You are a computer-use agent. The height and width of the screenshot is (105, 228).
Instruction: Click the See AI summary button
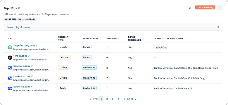[x=205, y=8]
